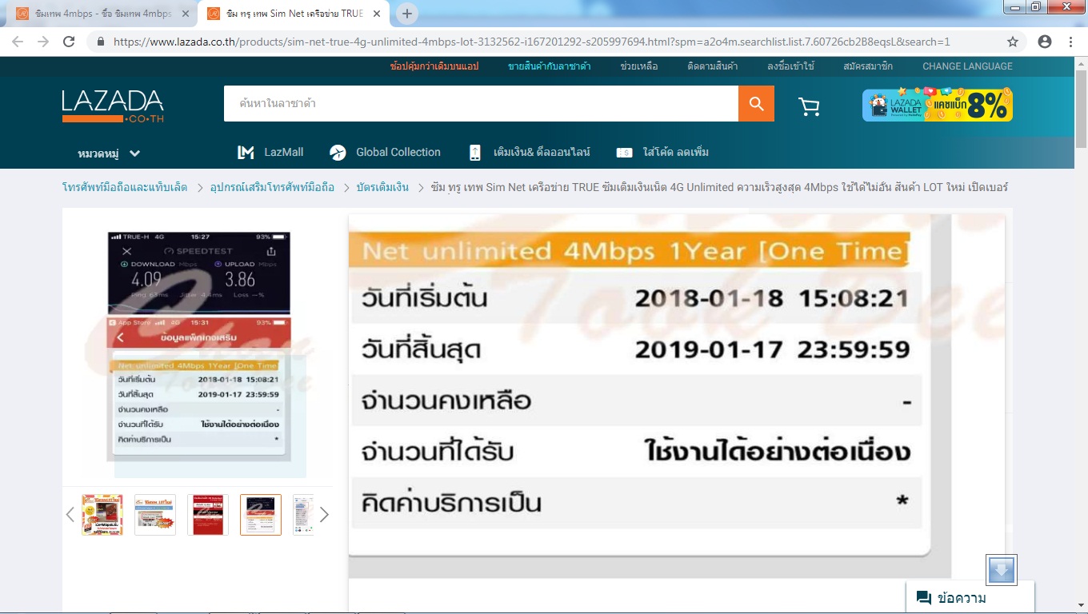This screenshot has height=614, width=1088.
Task: Close the ซิม ทรู เทพ Sim Net tab
Action: coord(377,14)
